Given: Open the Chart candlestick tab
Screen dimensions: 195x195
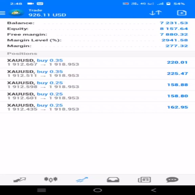Looking at the screenshot, I should (x=51, y=180).
